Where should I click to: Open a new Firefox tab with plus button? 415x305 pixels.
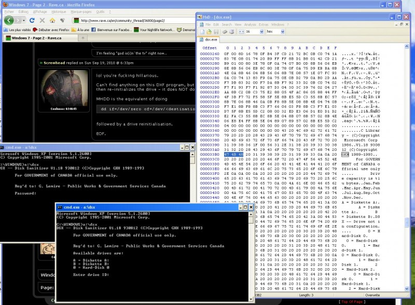click(x=83, y=38)
